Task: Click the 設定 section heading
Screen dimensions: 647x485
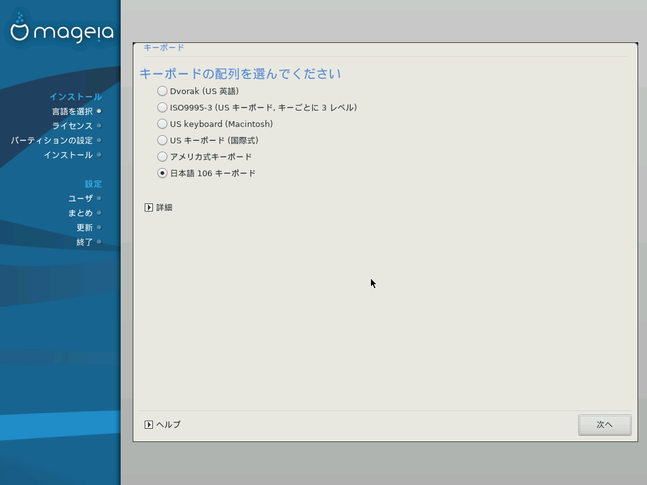Action: tap(94, 184)
